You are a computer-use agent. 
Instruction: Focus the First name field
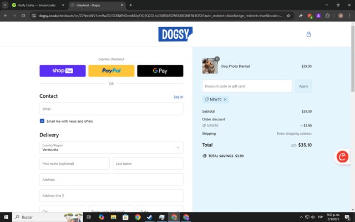point(74,164)
